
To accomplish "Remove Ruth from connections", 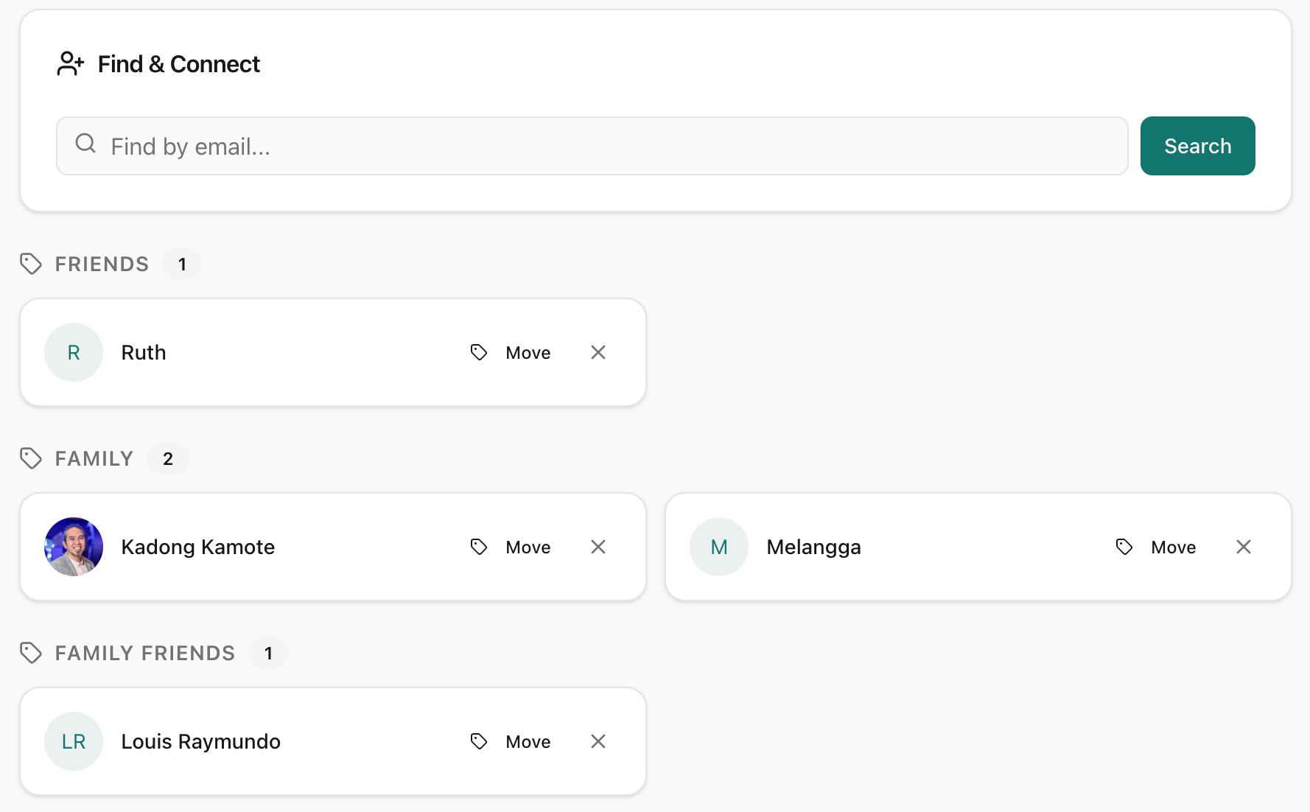I will click(x=598, y=352).
